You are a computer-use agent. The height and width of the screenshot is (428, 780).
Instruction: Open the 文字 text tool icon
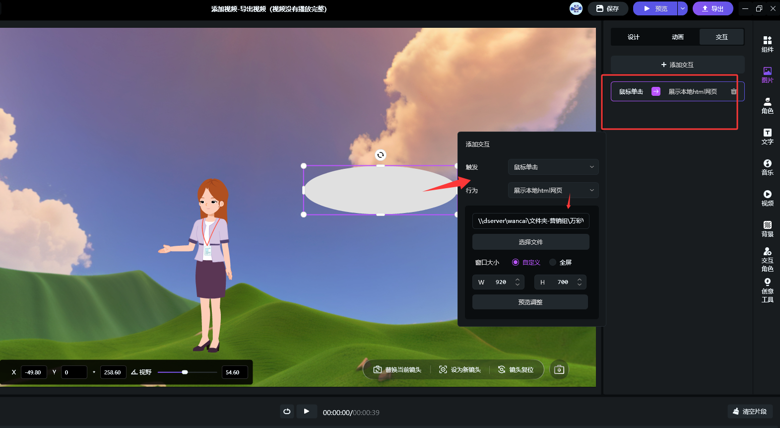pyautogui.click(x=767, y=136)
